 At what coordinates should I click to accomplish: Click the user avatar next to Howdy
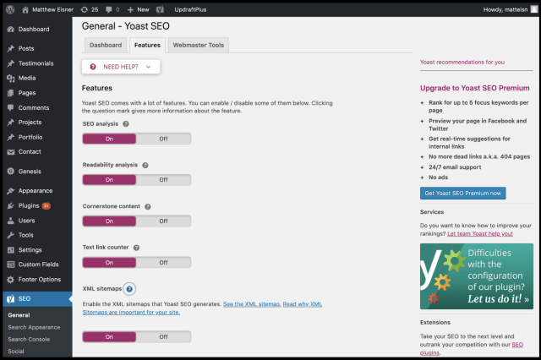534,9
